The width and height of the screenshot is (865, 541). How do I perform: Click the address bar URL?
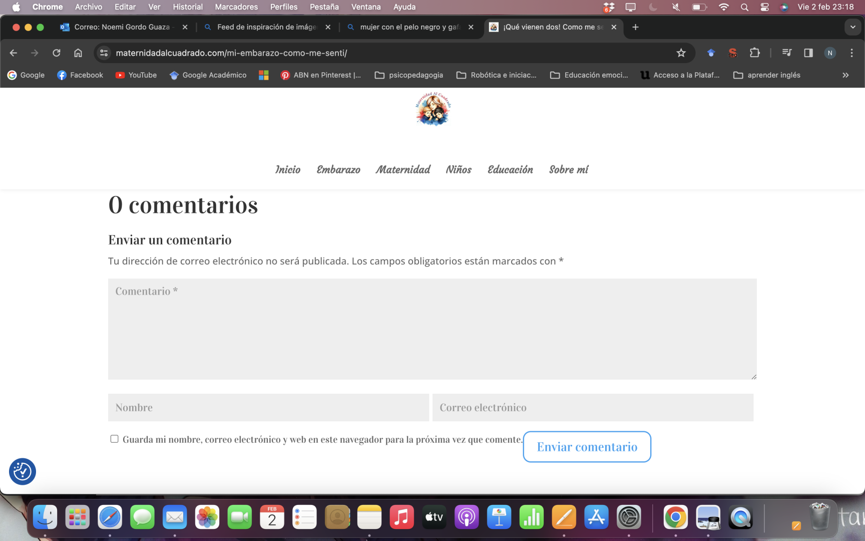coord(231,53)
